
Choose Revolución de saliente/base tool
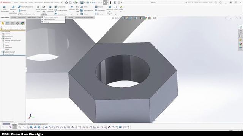[13, 9]
